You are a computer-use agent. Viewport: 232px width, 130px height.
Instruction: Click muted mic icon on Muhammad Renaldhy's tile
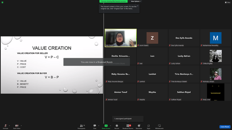[x=202, y=45]
